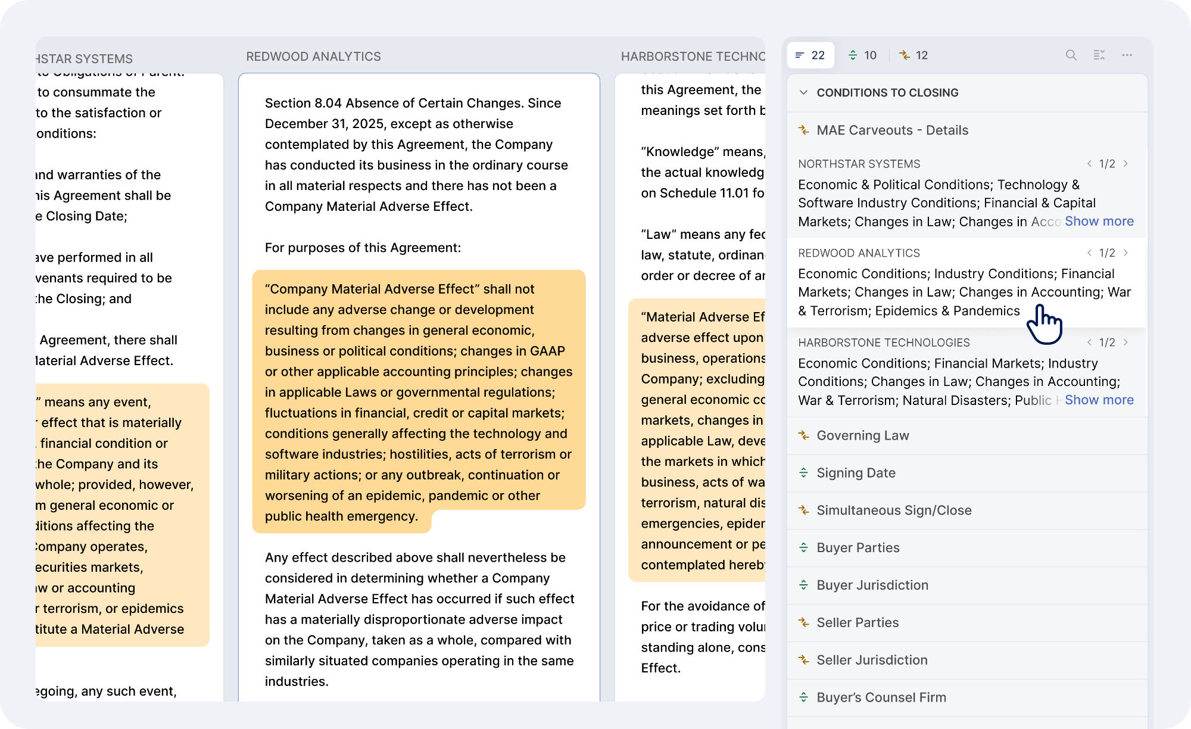The image size is (1191, 729).
Task: Click the 'For purposes of this Agreement' line
Action: (x=363, y=248)
